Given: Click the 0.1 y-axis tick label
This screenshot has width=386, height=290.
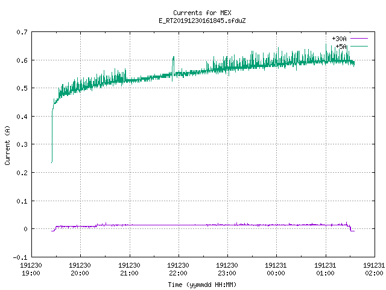Looking at the screenshot, I should tap(22, 201).
